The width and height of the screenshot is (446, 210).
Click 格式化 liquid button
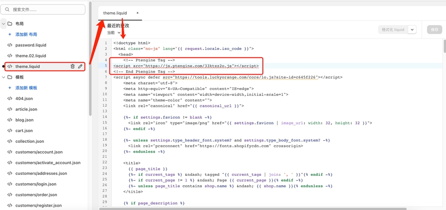coord(393,30)
